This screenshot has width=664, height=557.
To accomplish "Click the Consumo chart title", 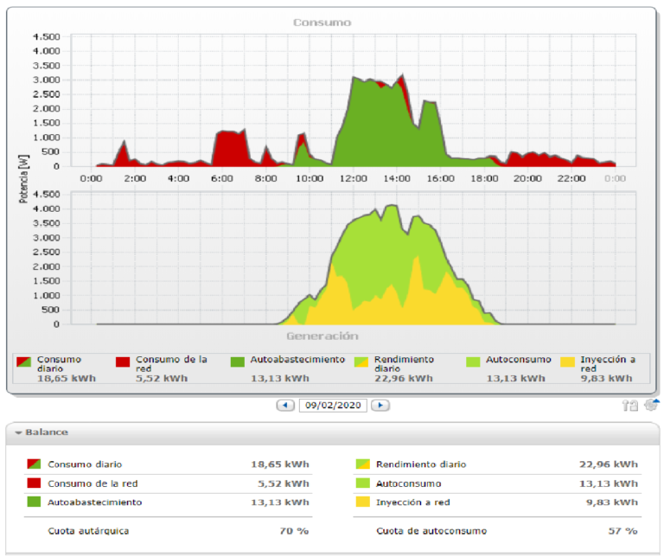I will pyautogui.click(x=322, y=22).
